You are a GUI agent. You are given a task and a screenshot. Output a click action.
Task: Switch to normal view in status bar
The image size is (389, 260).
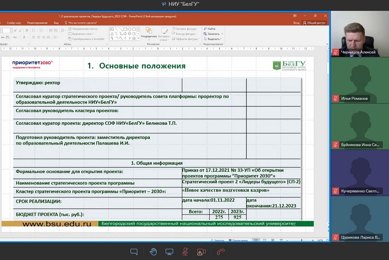coord(256,240)
